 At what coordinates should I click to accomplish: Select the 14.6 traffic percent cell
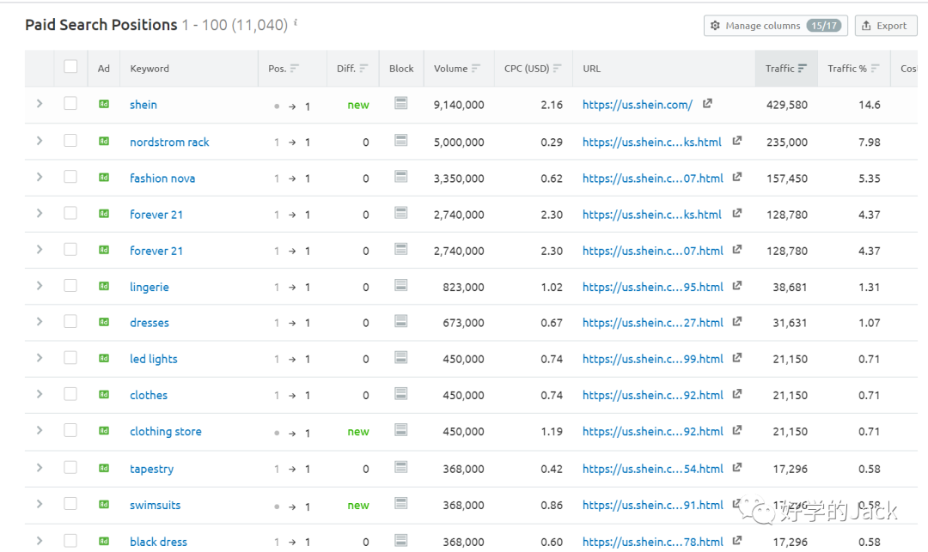click(870, 105)
